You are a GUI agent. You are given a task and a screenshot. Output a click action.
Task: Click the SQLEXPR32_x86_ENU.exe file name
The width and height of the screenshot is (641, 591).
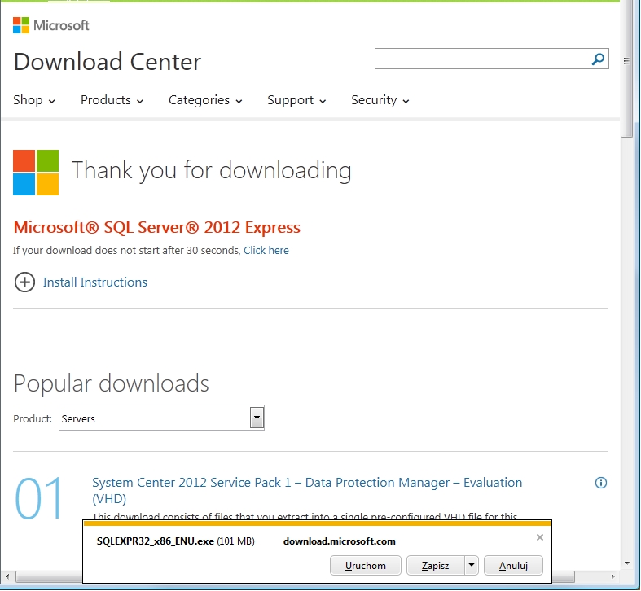coord(156,541)
